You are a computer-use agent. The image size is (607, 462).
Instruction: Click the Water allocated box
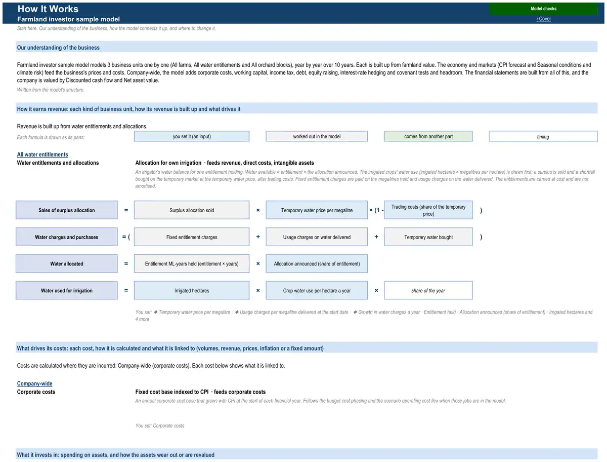(x=67, y=263)
